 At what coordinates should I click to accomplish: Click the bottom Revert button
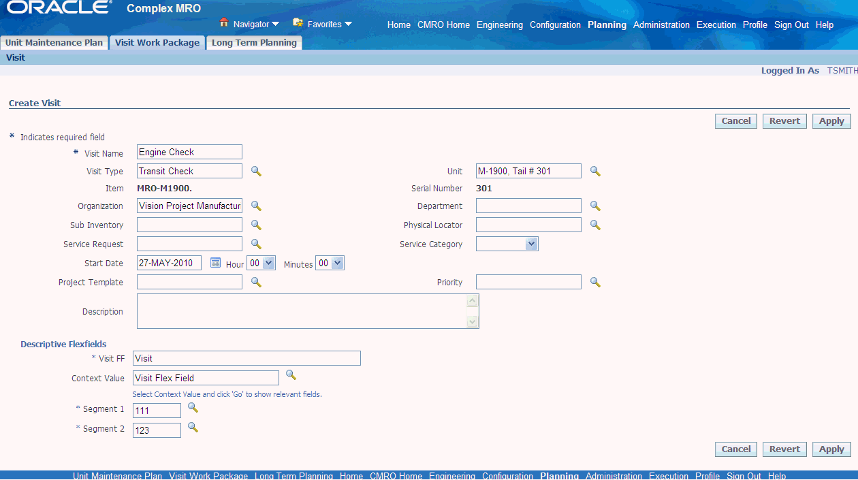pyautogui.click(x=784, y=449)
